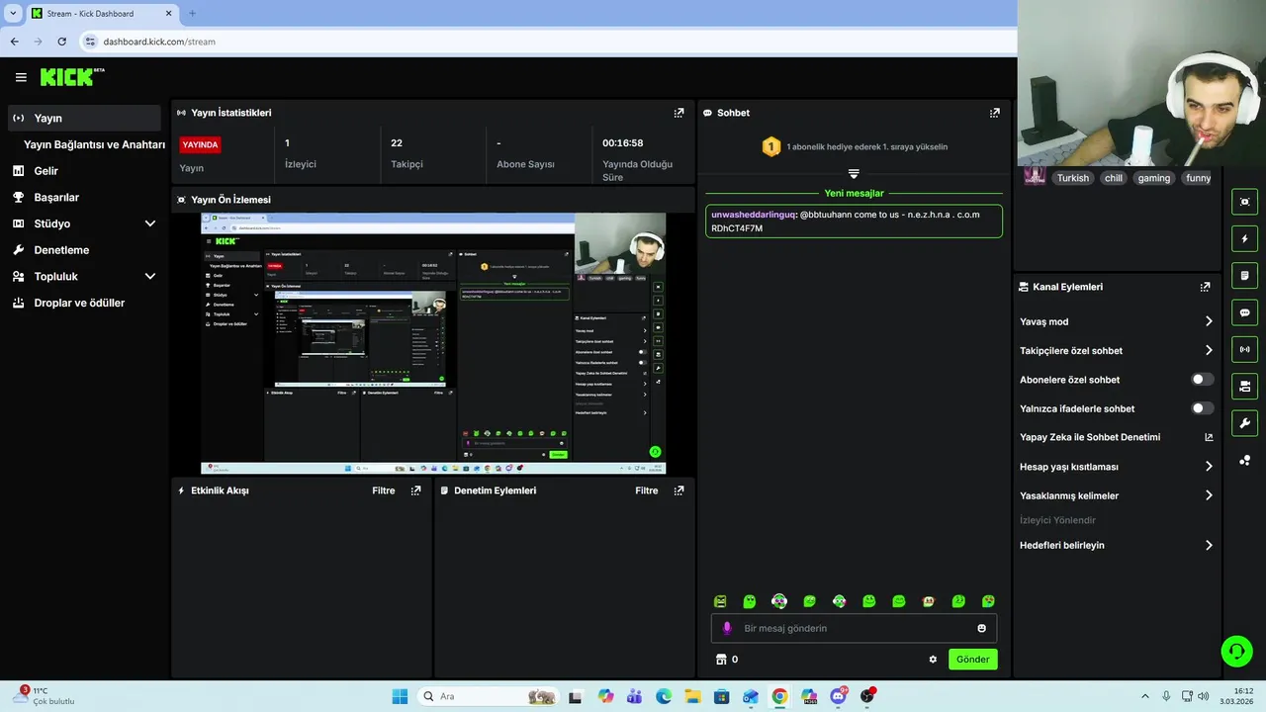Pop out the Sohbet chat panel

(995, 113)
